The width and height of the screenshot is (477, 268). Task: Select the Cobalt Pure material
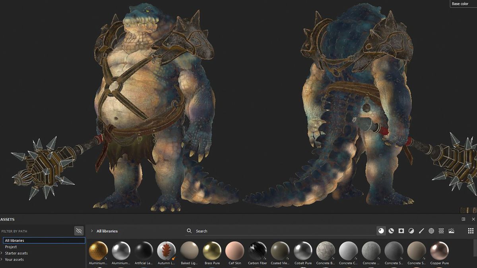tap(303, 253)
